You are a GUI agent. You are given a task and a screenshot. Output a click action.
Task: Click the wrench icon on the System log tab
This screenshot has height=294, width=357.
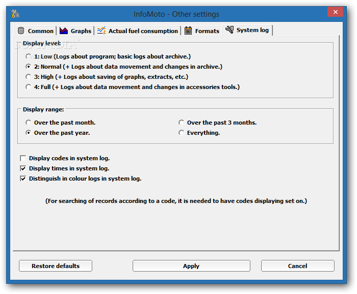pyautogui.click(x=229, y=30)
